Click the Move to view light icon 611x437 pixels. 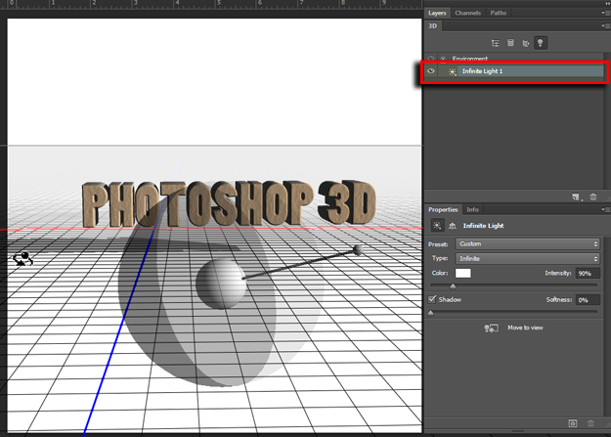coord(492,328)
